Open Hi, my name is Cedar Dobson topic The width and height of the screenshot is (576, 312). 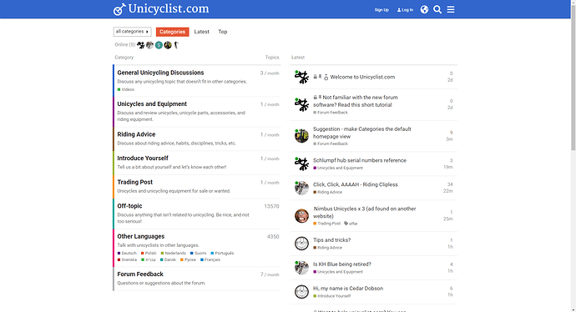click(x=348, y=289)
